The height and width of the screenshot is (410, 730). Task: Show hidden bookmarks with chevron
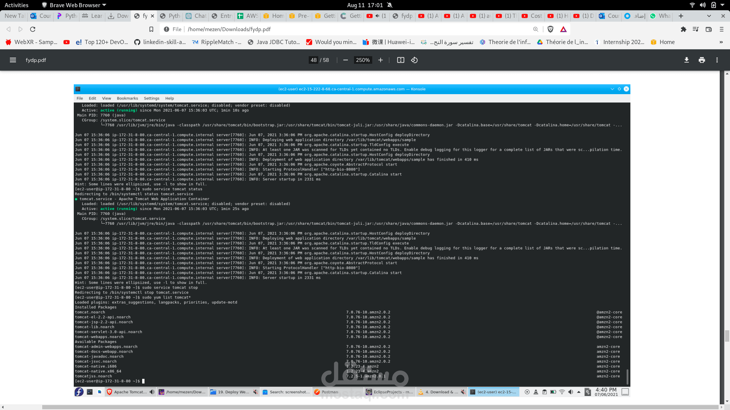click(721, 42)
